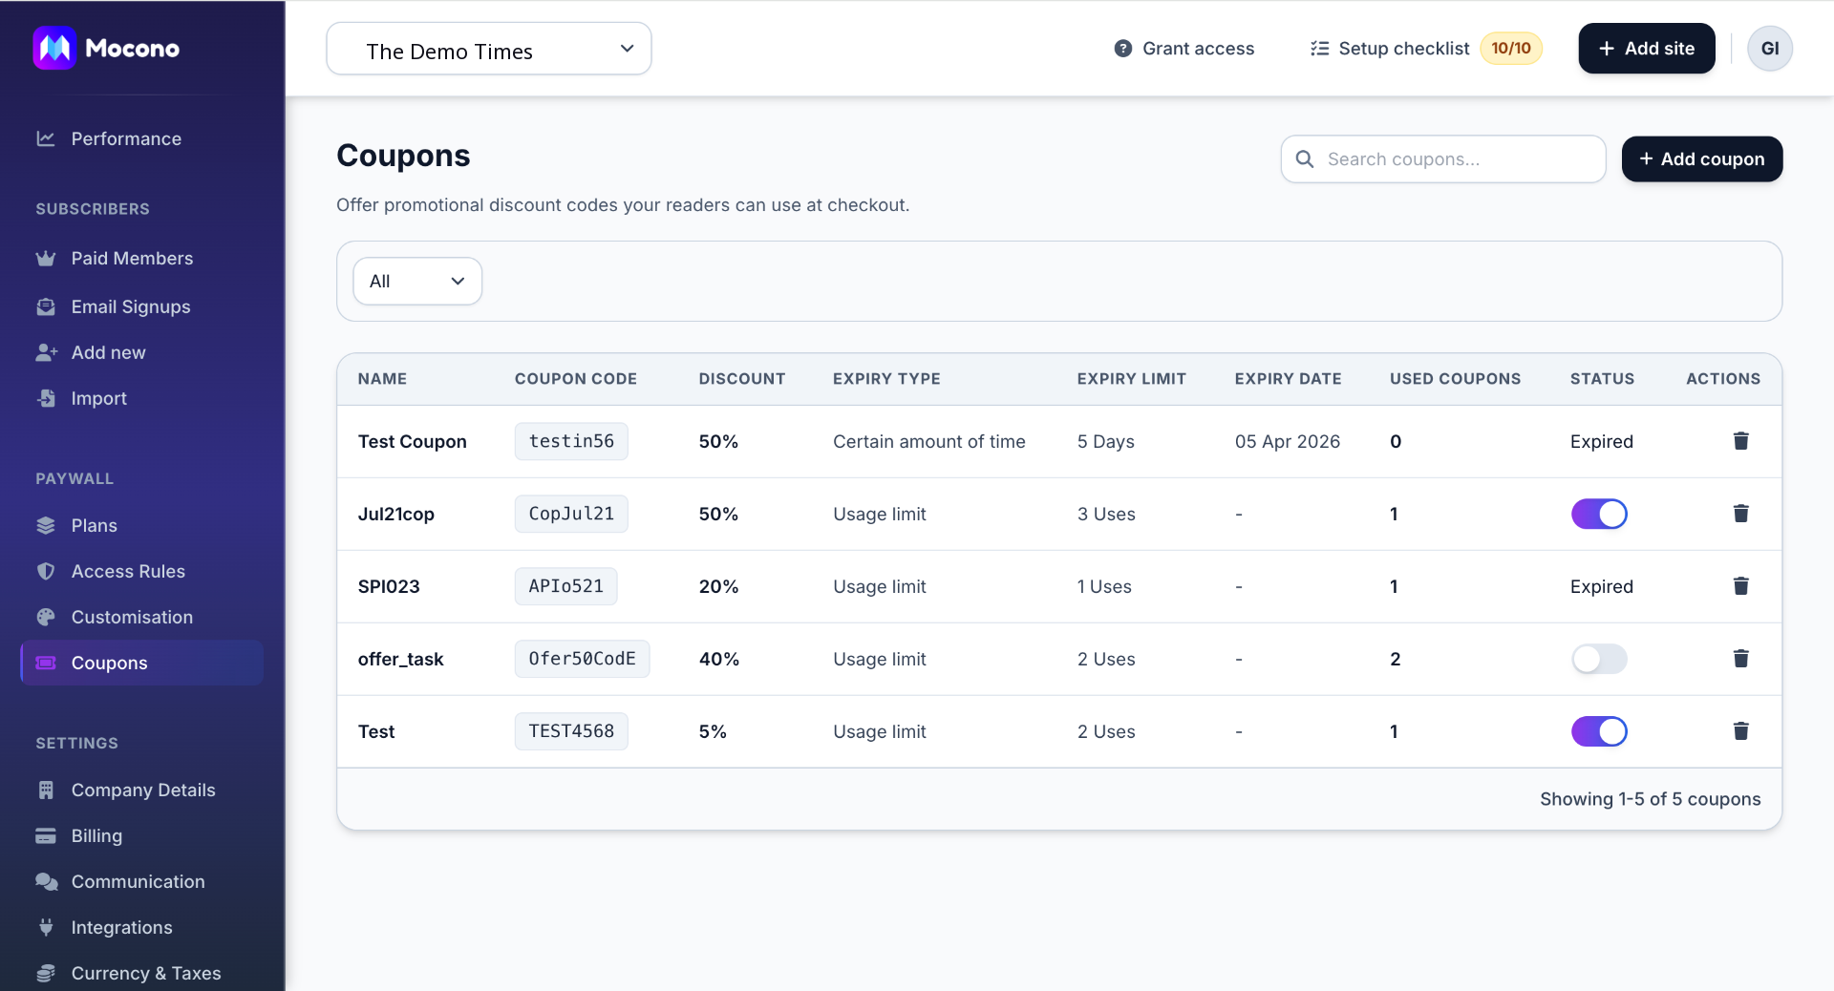
Task: Click the Add new subscriber icon
Action: 46,352
